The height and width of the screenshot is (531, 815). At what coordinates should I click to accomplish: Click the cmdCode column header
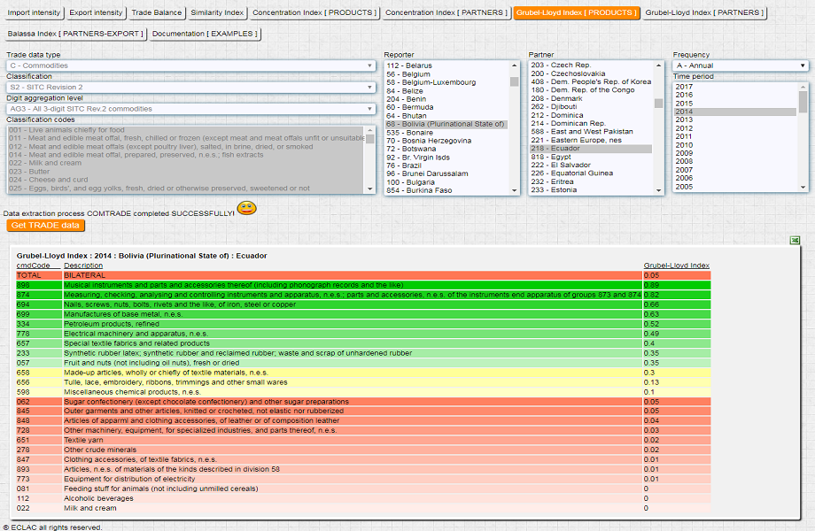[x=34, y=265]
